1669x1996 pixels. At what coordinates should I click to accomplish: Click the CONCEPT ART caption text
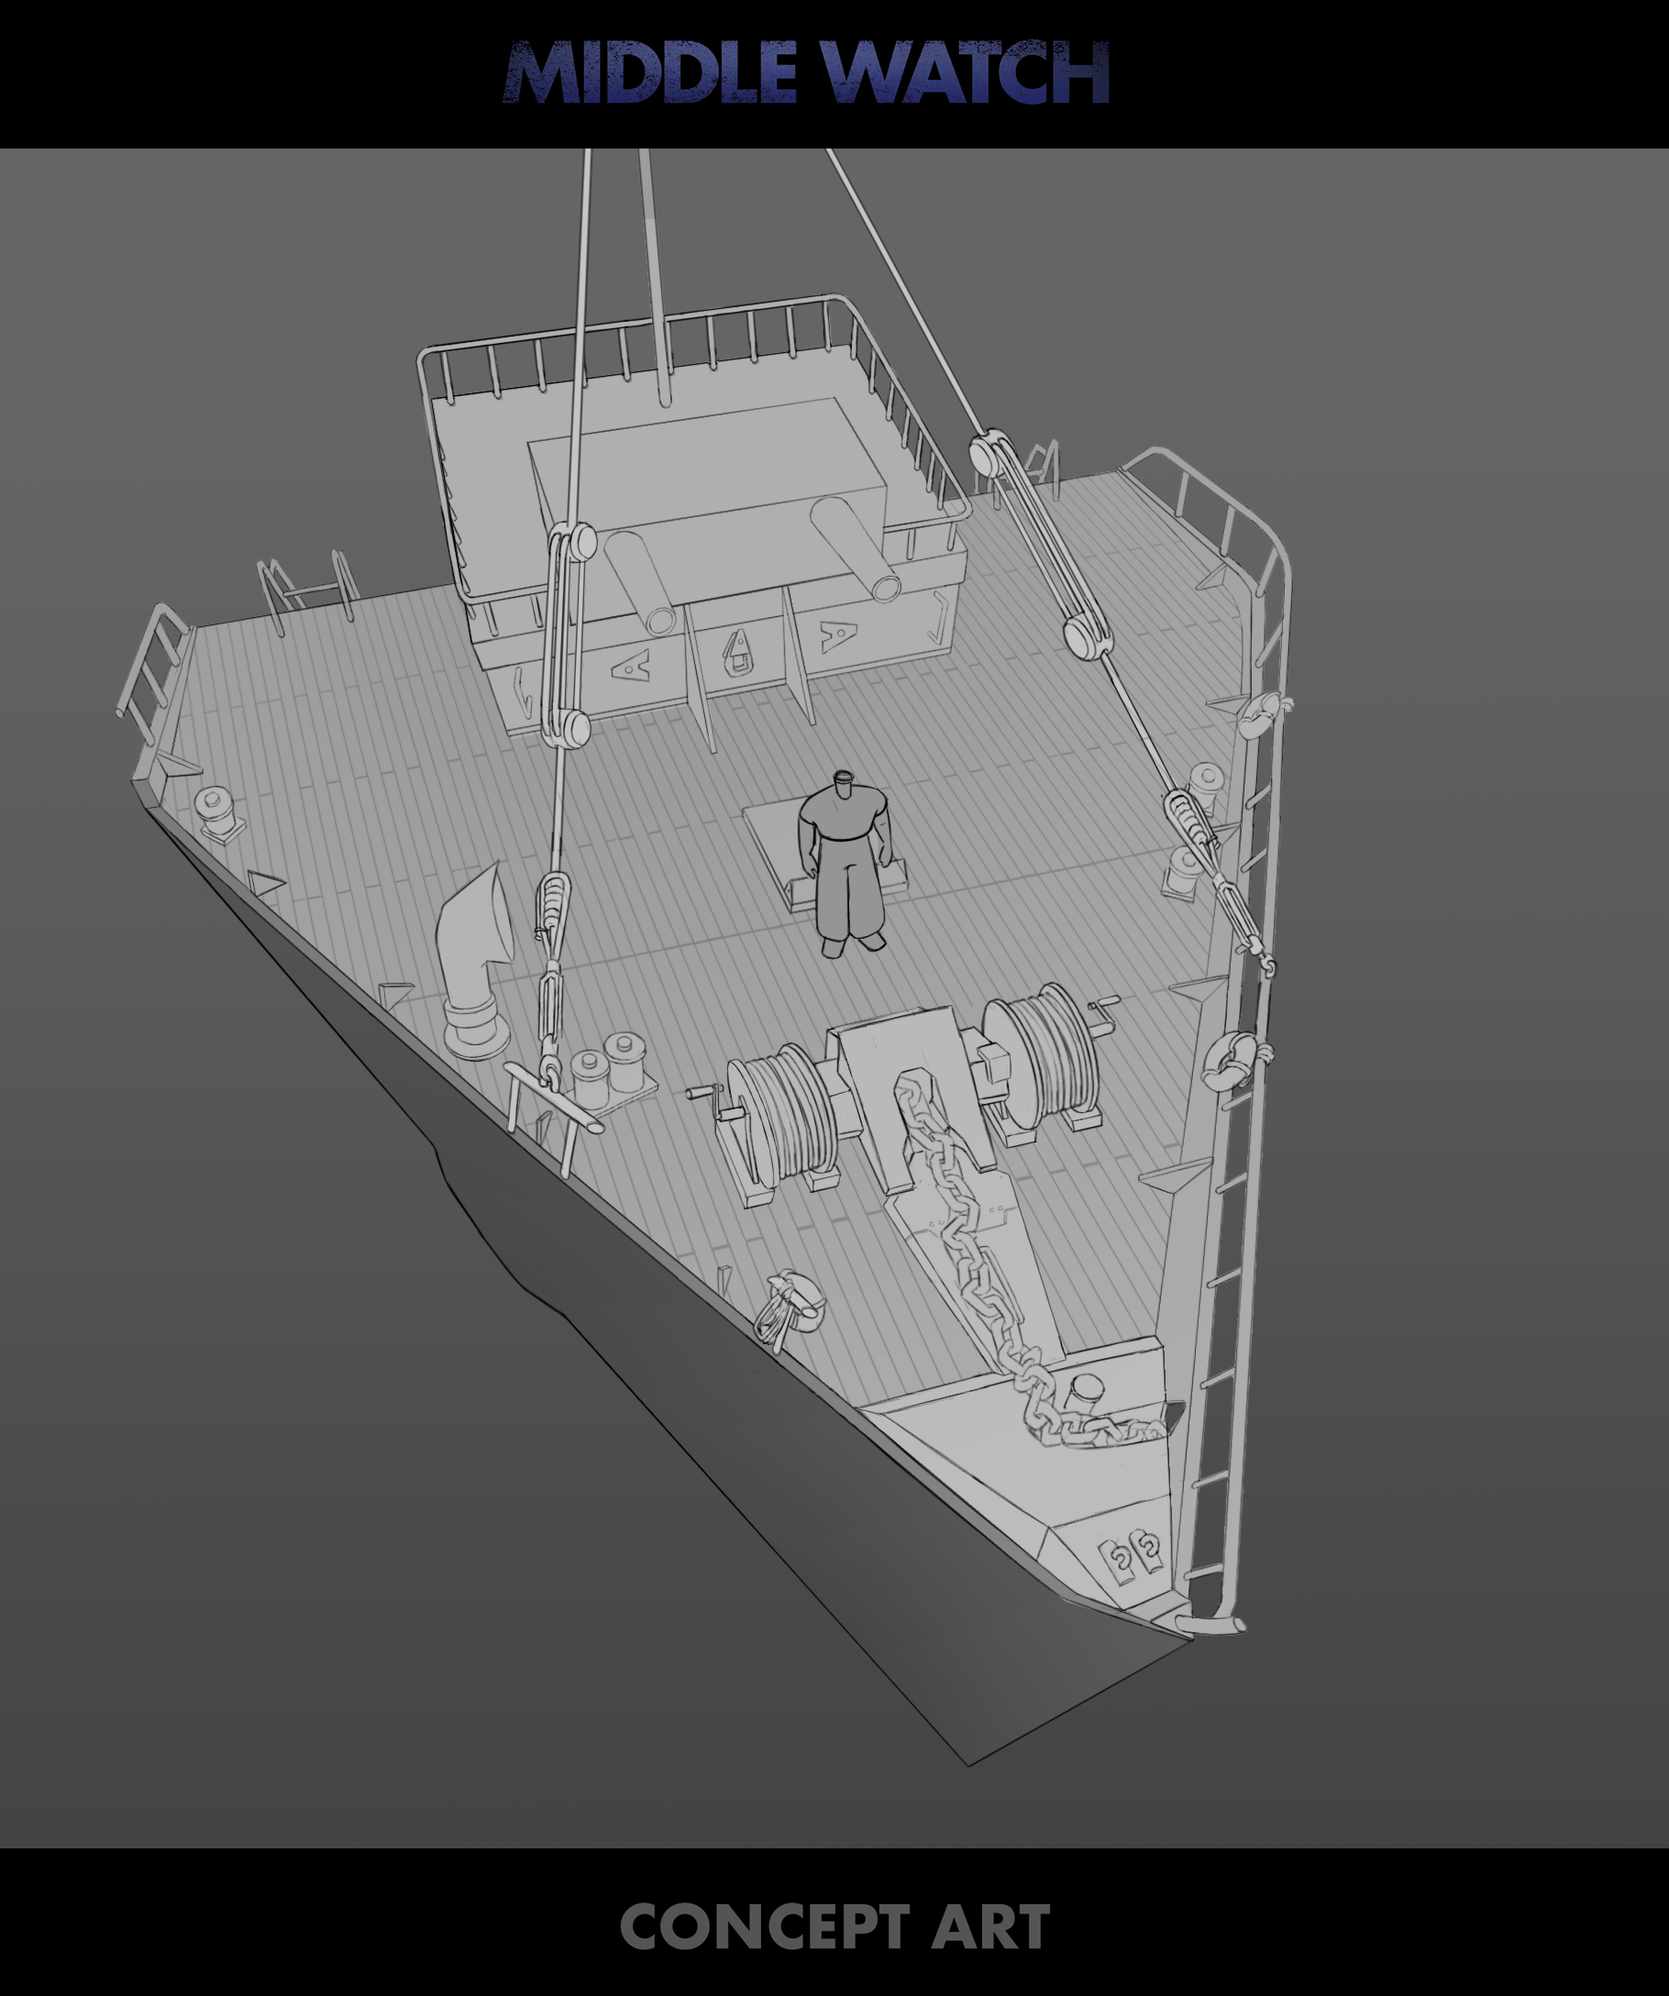pos(834,1926)
